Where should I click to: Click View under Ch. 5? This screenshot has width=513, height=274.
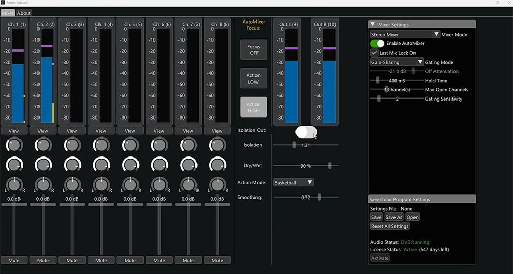(x=130, y=131)
